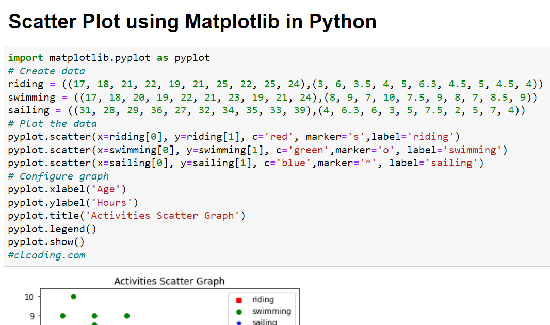Screen dimensions: 550x325
Task: Click the y-axis tick label '10'
Action: [29, 297]
